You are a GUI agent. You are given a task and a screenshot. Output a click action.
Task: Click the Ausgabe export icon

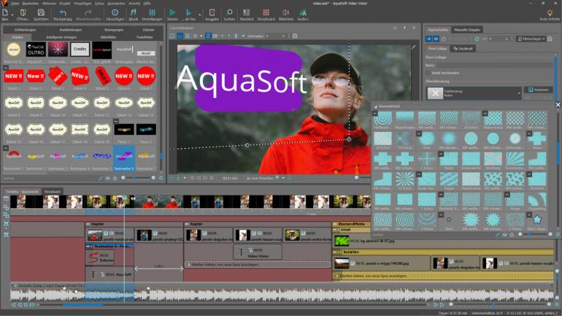211,13
